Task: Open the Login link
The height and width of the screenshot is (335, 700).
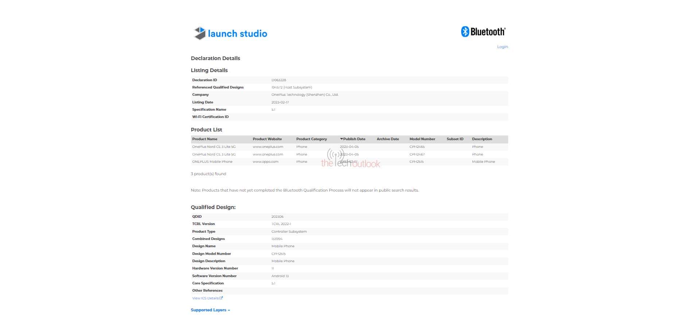Action: (x=502, y=47)
